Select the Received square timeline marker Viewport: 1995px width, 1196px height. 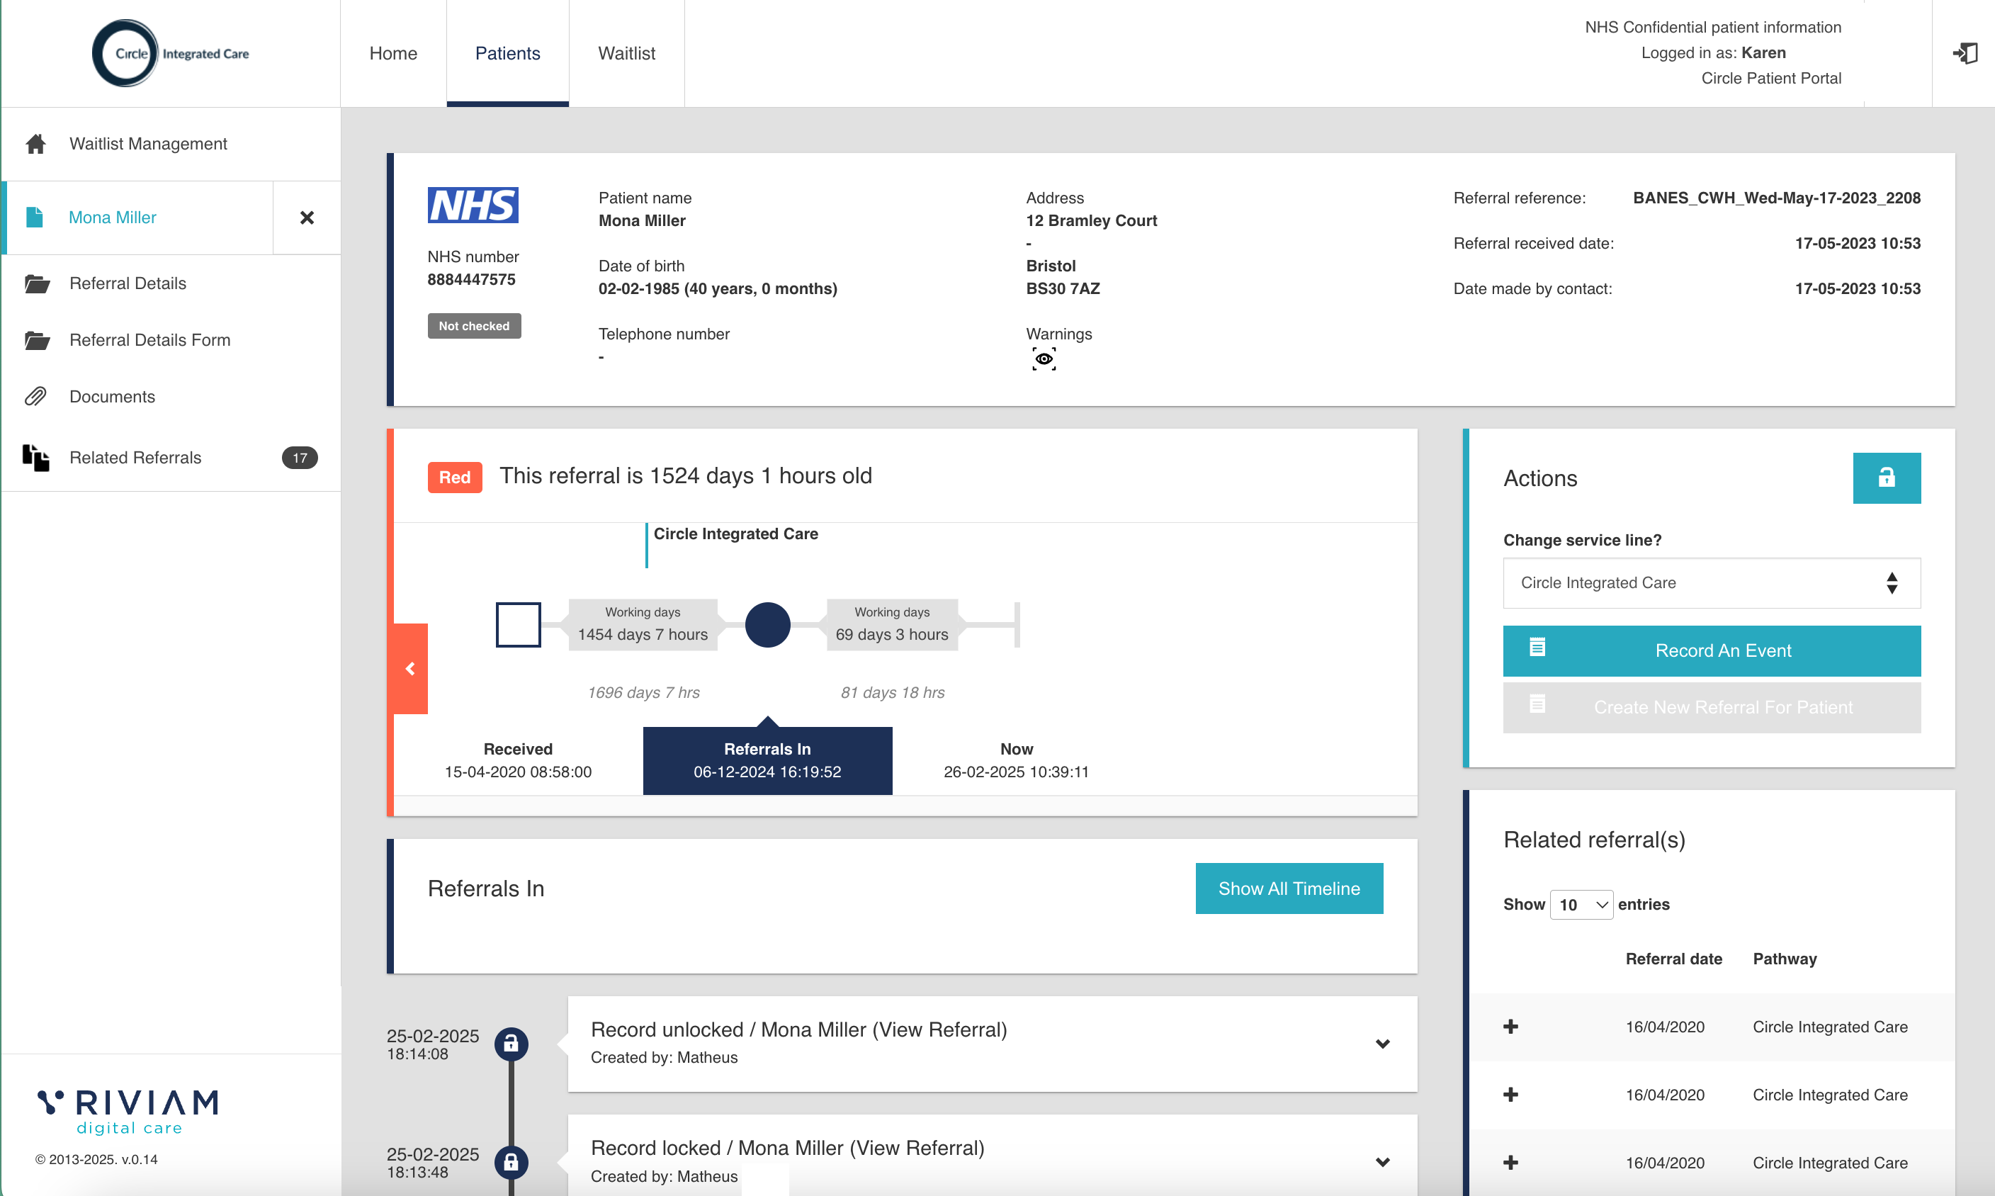tap(518, 625)
